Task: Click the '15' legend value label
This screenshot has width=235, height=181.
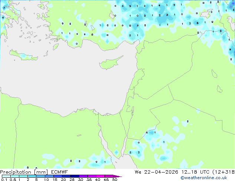Action: coord(55,180)
